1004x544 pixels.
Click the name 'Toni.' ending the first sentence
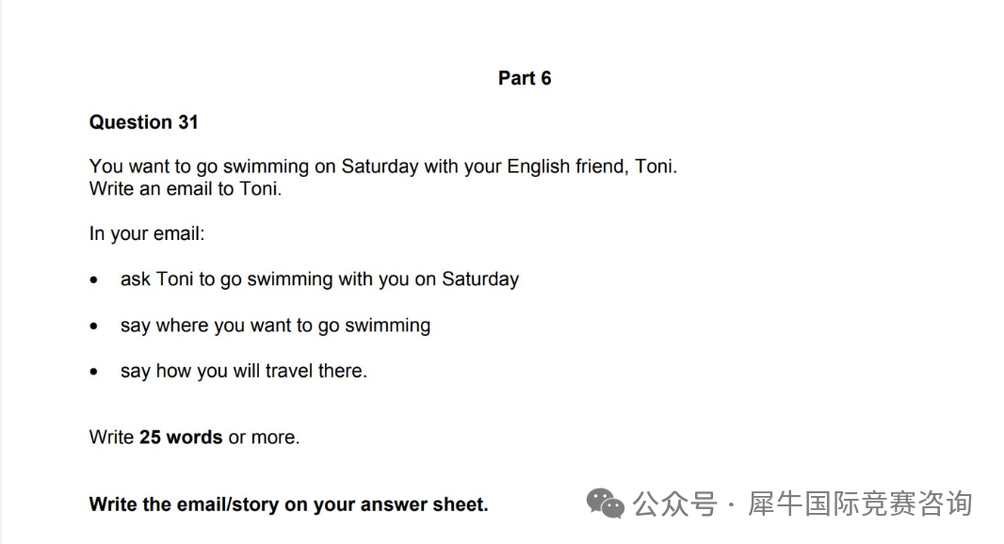[656, 167]
